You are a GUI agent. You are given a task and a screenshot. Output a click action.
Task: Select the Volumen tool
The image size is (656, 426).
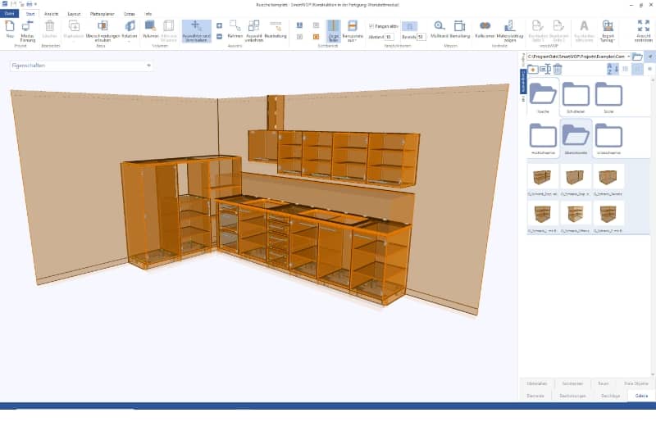(150, 29)
